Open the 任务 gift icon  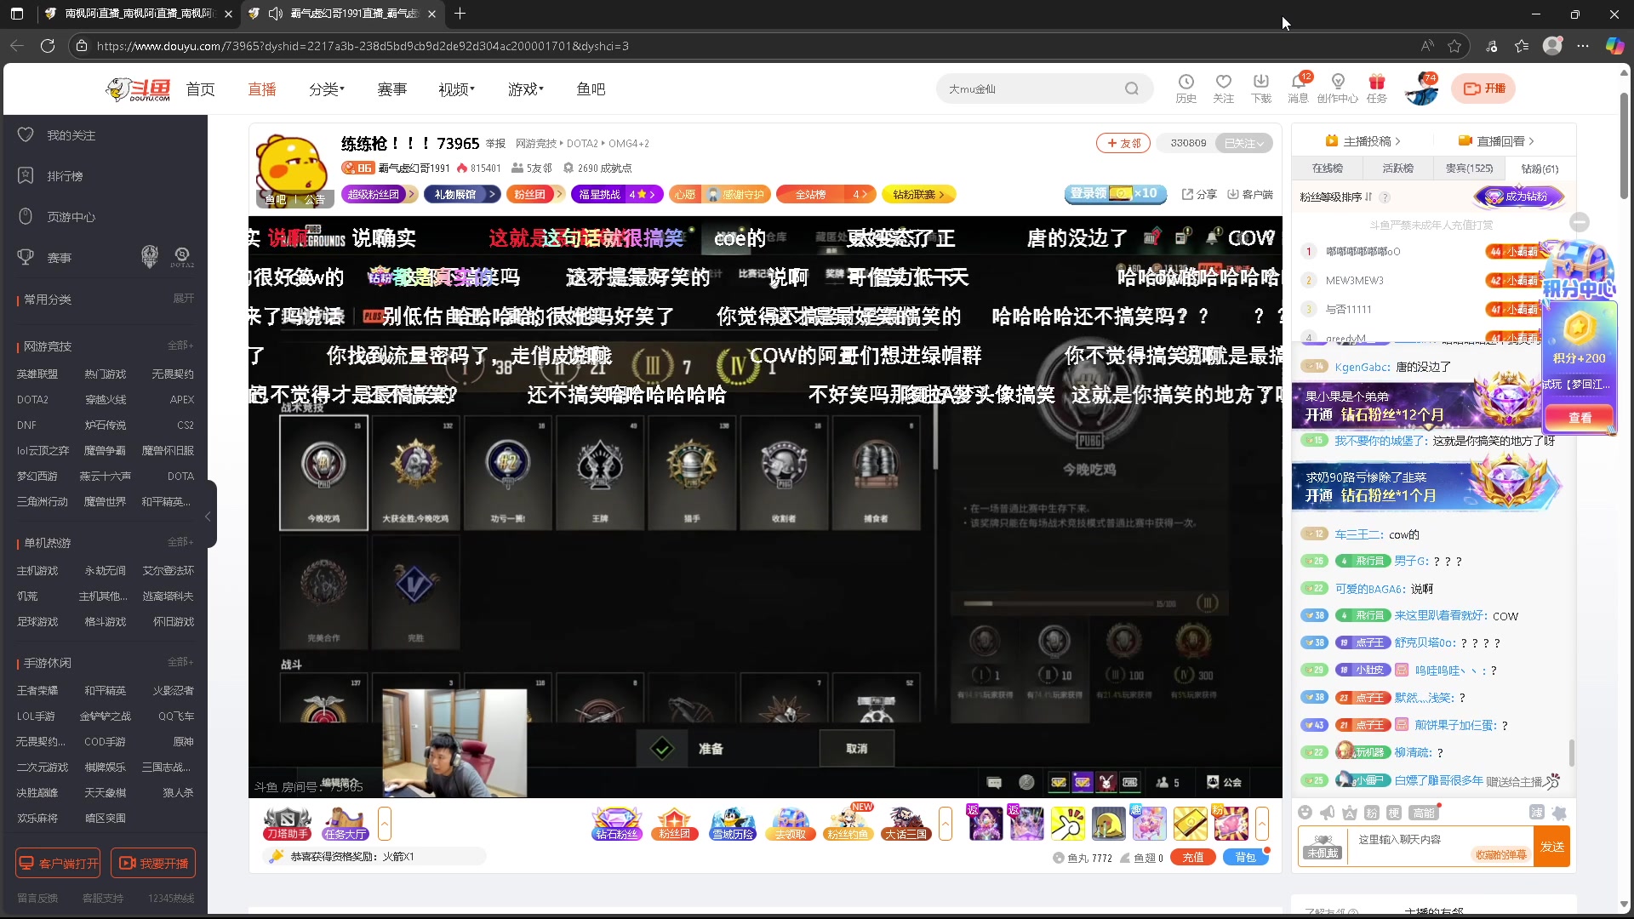click(x=1376, y=88)
